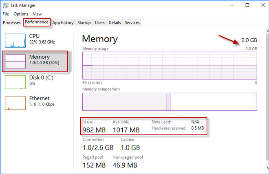The image size is (269, 174).
Task: Click the scrollbar up arrow
Action: tap(267, 31)
